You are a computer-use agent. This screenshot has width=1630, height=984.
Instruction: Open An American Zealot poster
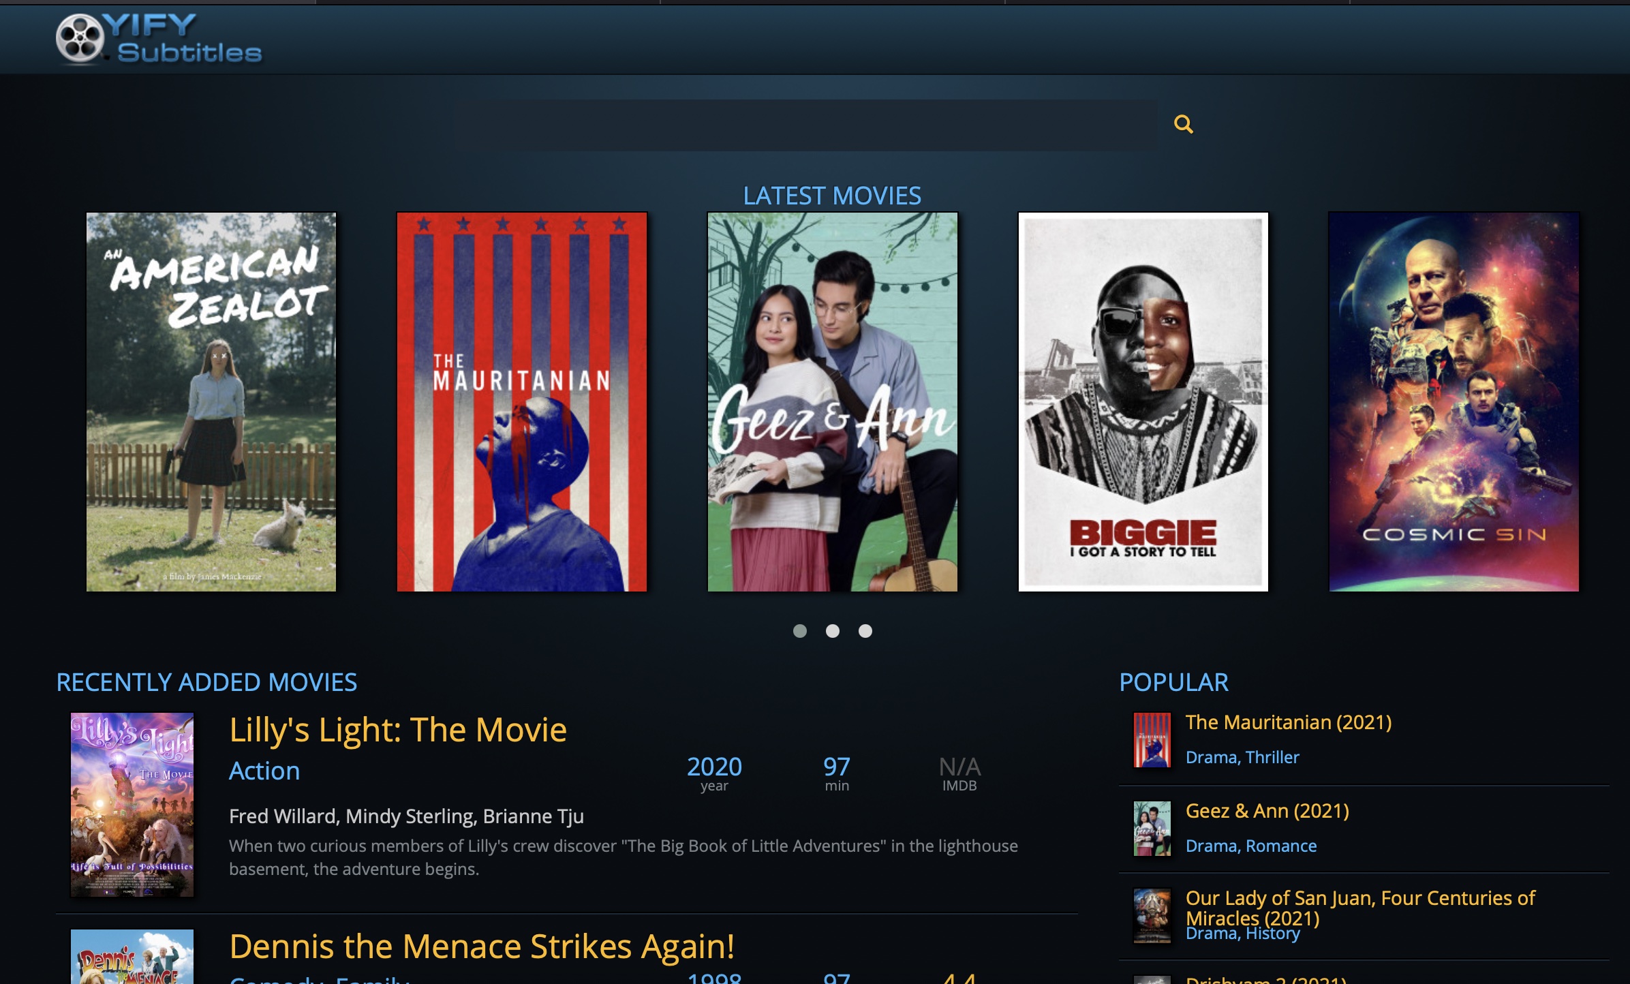click(x=211, y=401)
